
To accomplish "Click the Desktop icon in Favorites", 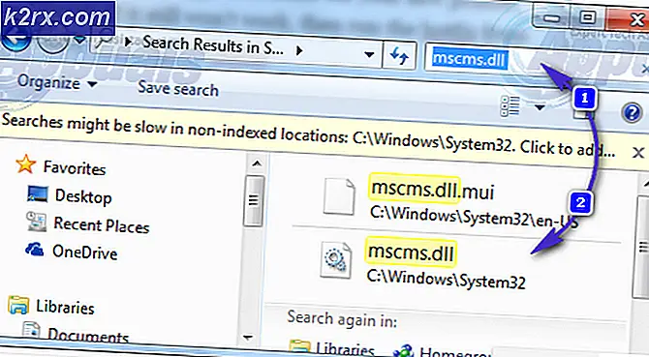I will (x=38, y=193).
